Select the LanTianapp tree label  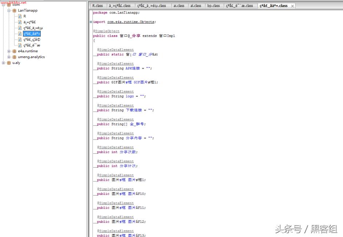click(28, 11)
